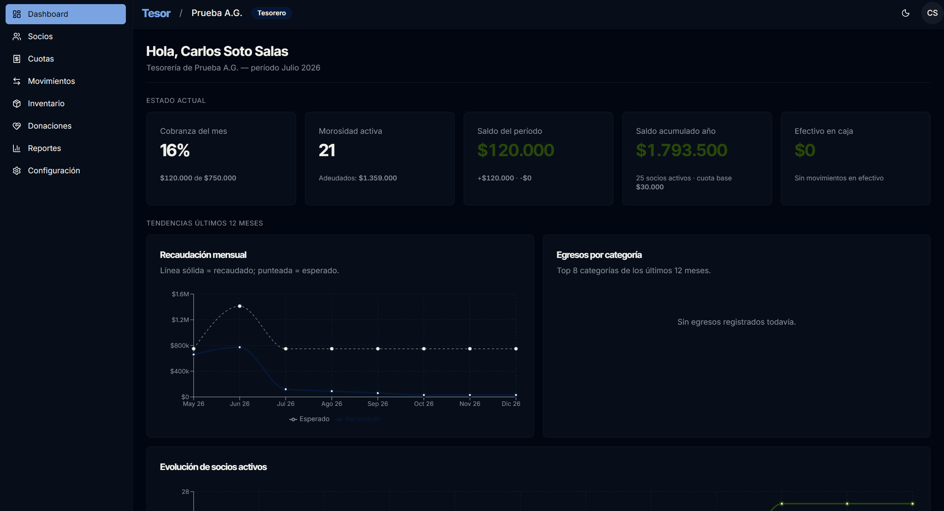Select the Jun 26 peak point on Esperado line
This screenshot has height=511, width=944.
pyautogui.click(x=239, y=306)
